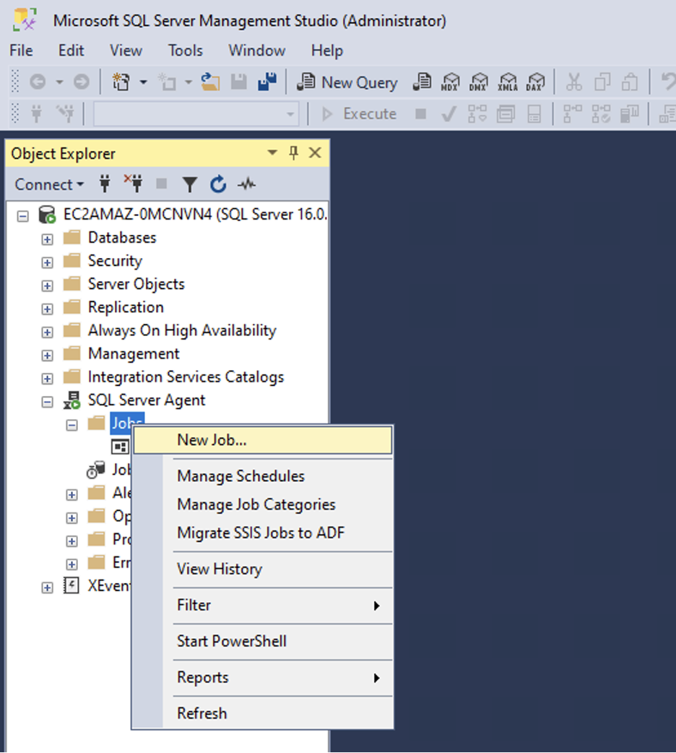Expand the Replication folder
The width and height of the screenshot is (676, 753).
click(x=47, y=309)
